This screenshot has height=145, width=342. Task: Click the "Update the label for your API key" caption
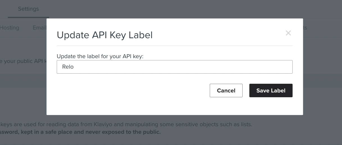pyautogui.click(x=100, y=56)
